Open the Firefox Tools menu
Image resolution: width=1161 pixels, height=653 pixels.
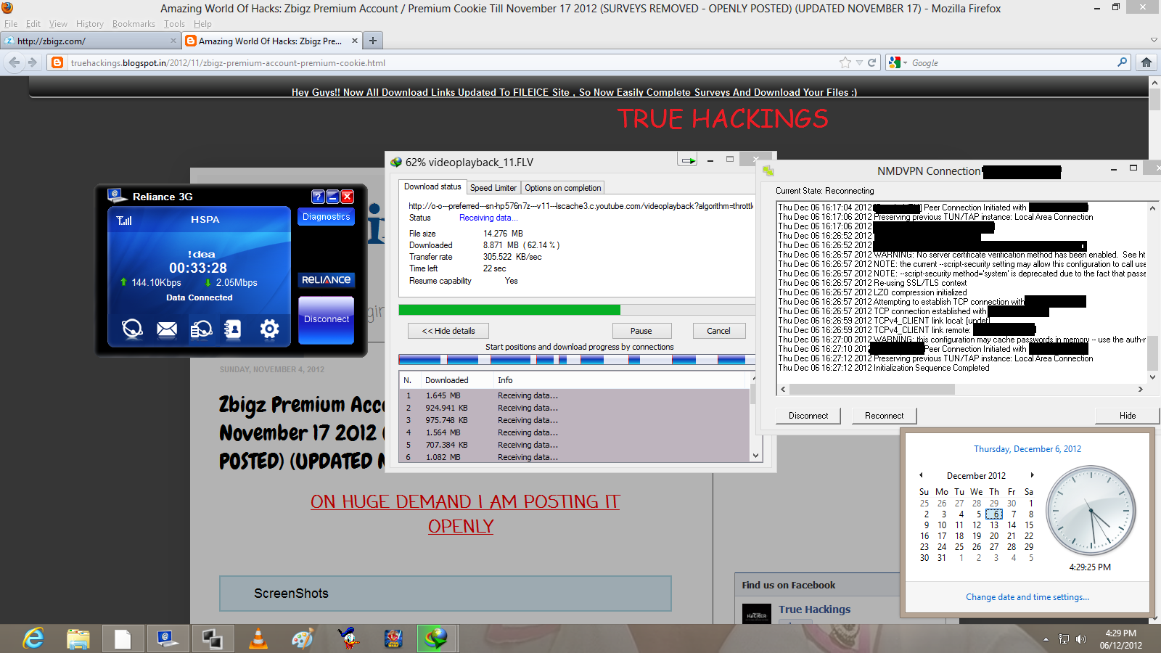[x=174, y=24]
